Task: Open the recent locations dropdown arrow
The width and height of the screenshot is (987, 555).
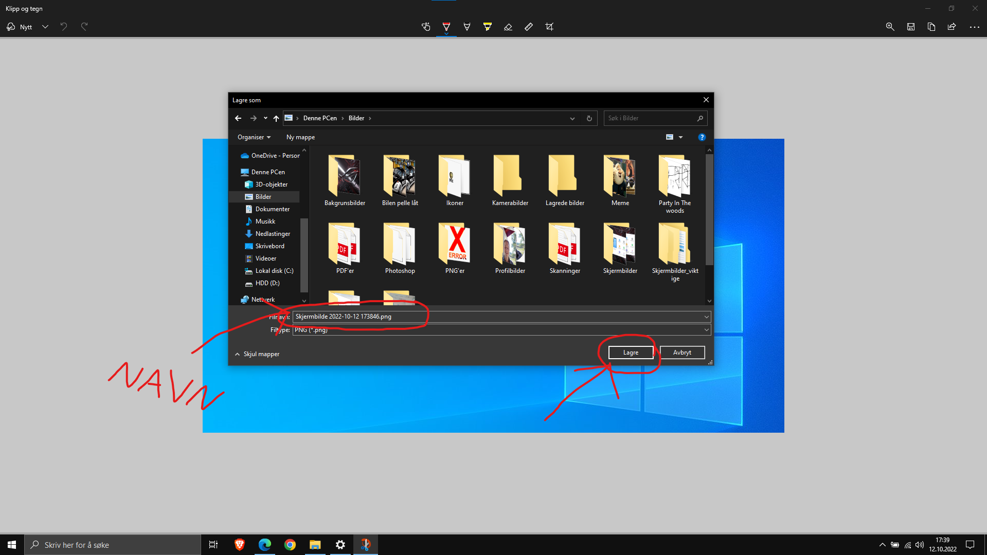Action: click(x=265, y=118)
